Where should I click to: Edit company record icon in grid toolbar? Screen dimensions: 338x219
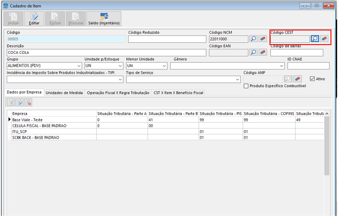(19, 102)
